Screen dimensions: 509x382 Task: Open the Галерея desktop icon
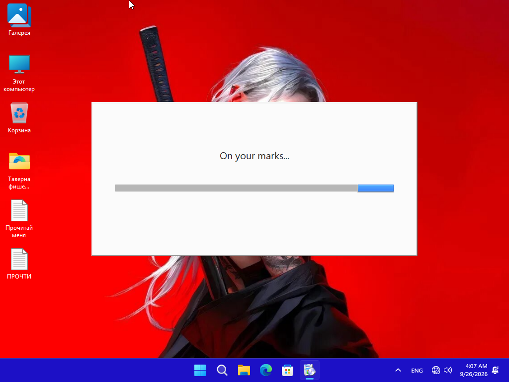tap(19, 19)
